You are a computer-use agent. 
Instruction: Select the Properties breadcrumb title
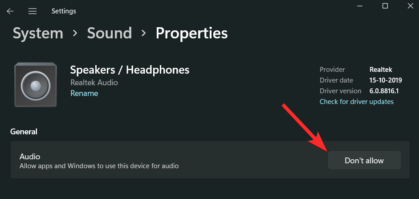(x=191, y=33)
